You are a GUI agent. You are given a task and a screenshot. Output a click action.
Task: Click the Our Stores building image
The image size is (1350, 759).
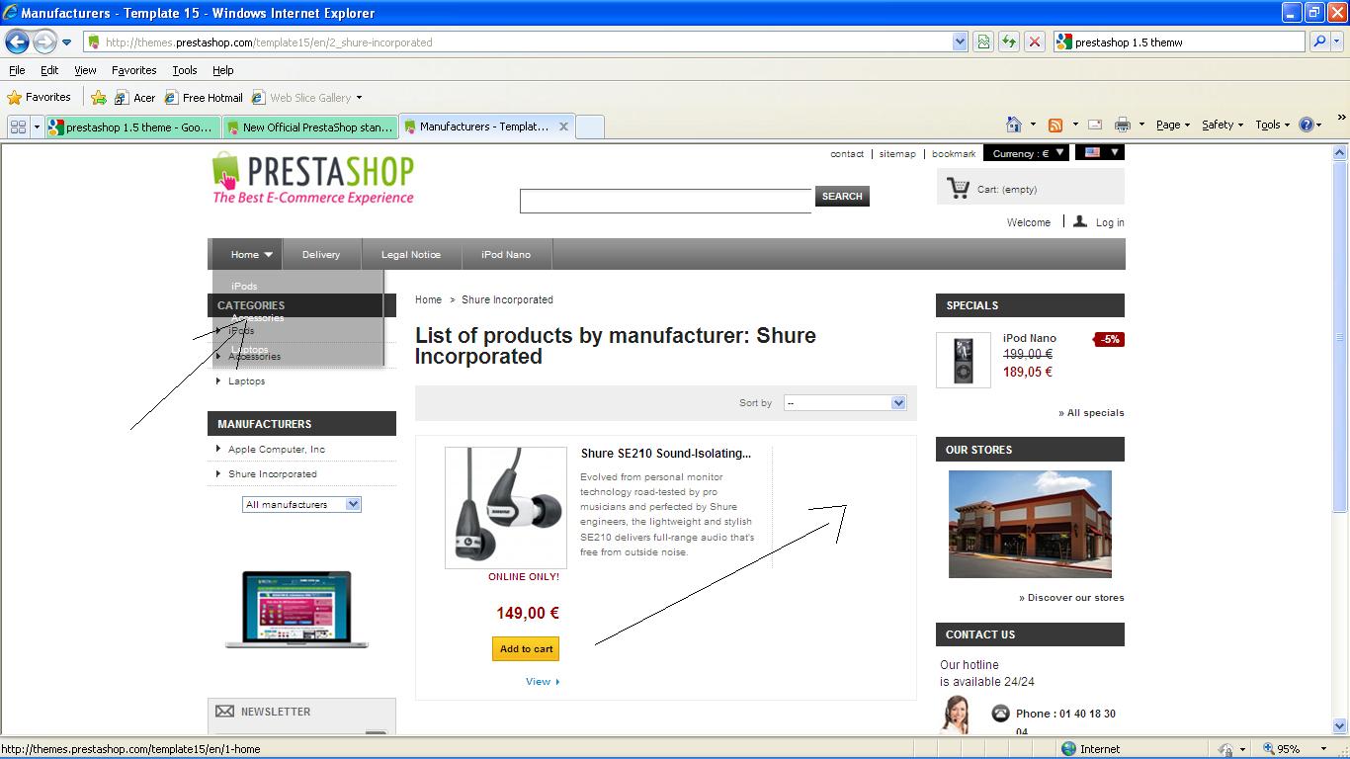pos(1030,524)
